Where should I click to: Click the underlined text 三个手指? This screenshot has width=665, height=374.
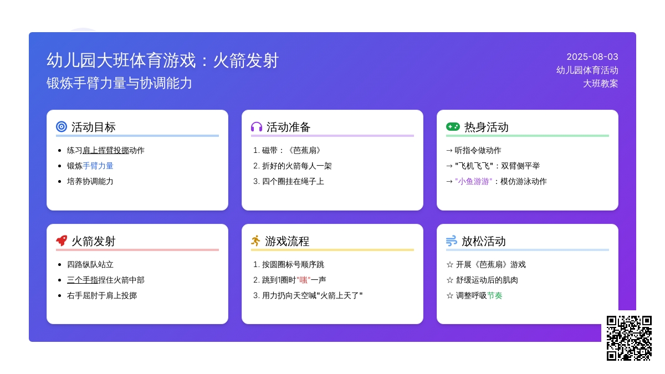pos(83,280)
